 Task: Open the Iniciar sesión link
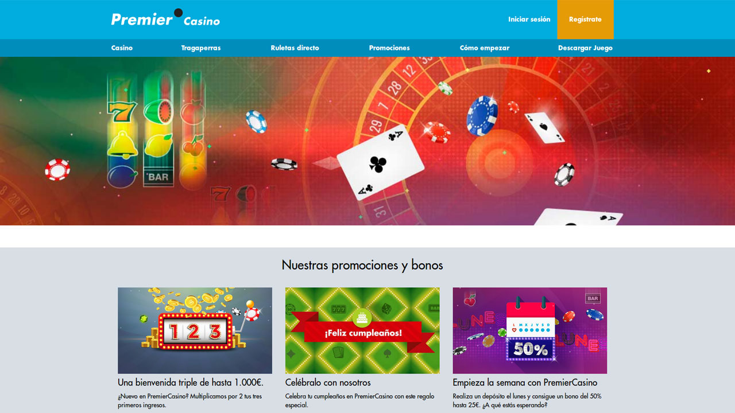[x=529, y=20]
